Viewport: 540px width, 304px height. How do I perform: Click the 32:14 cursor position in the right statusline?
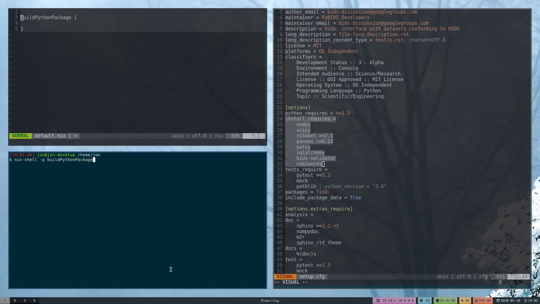pos(520,277)
